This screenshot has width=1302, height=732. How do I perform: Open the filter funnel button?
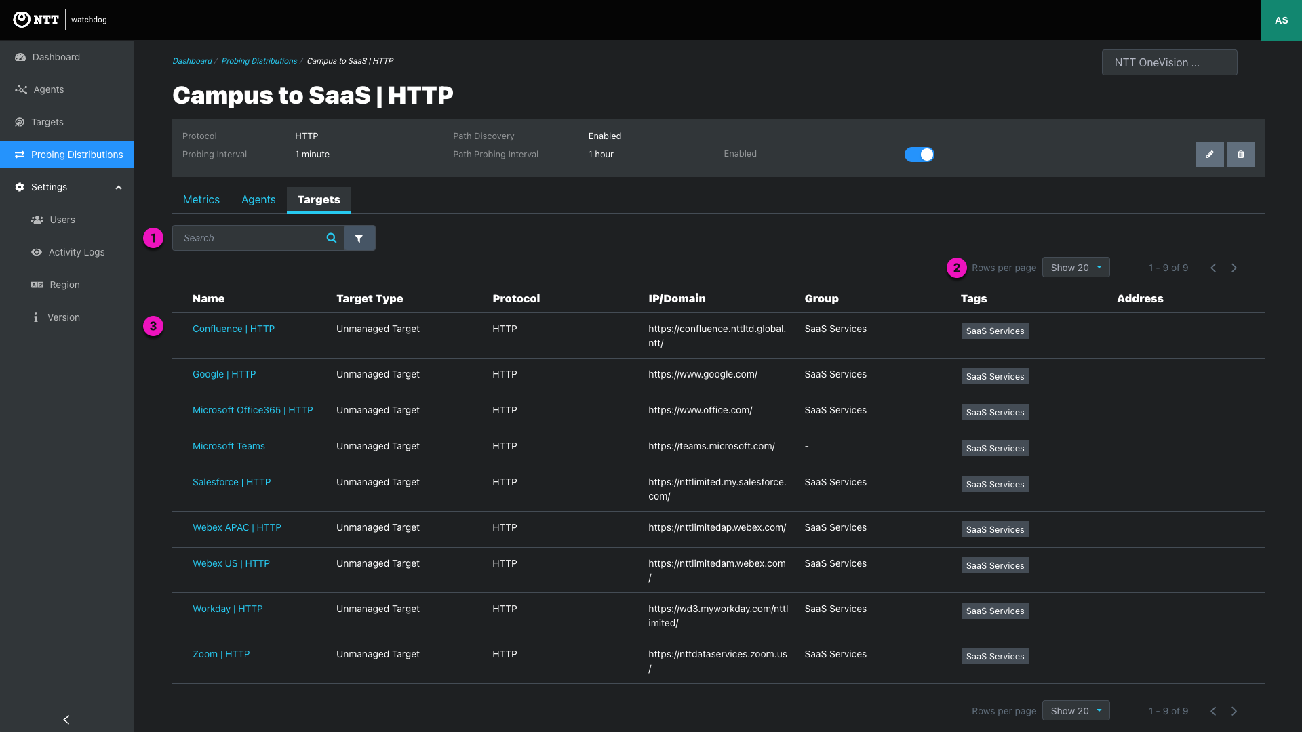[x=359, y=238]
